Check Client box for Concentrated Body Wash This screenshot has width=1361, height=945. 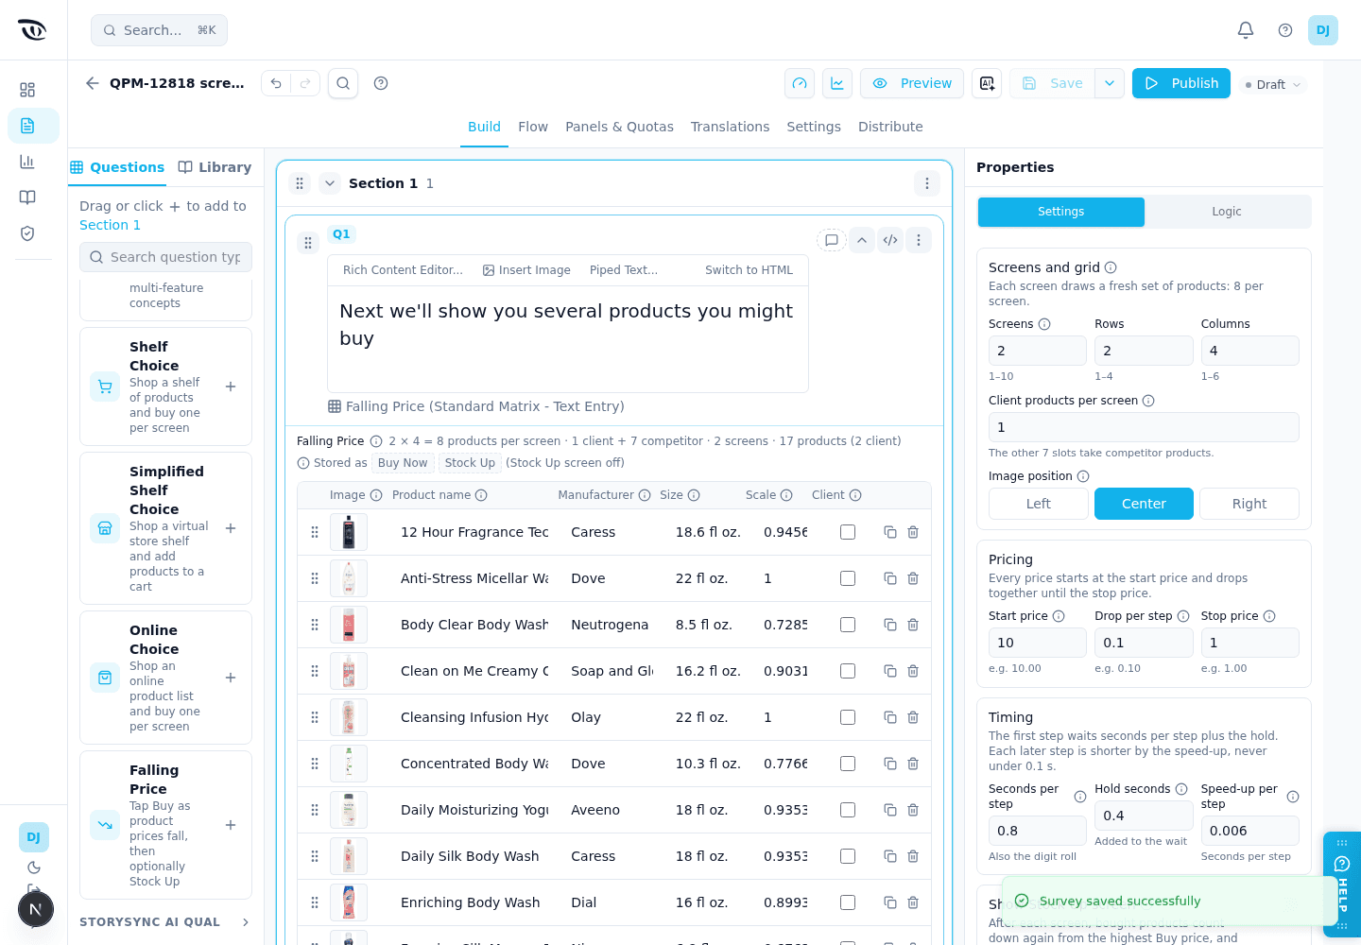point(848,764)
